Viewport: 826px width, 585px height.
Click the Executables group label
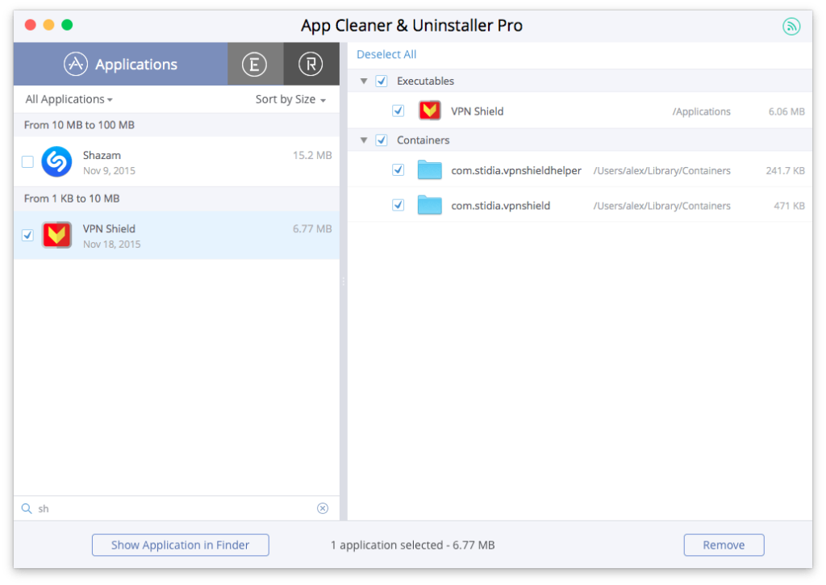pyautogui.click(x=425, y=81)
